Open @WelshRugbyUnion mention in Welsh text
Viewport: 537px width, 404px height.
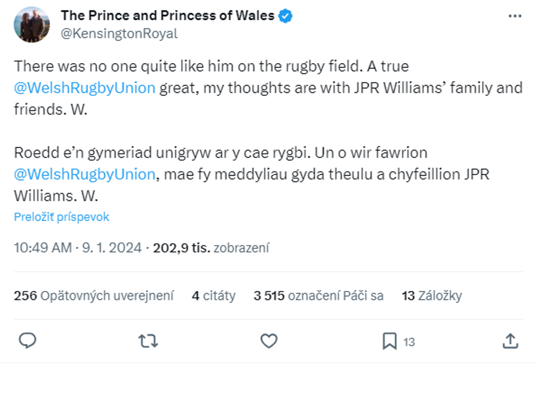(85, 174)
